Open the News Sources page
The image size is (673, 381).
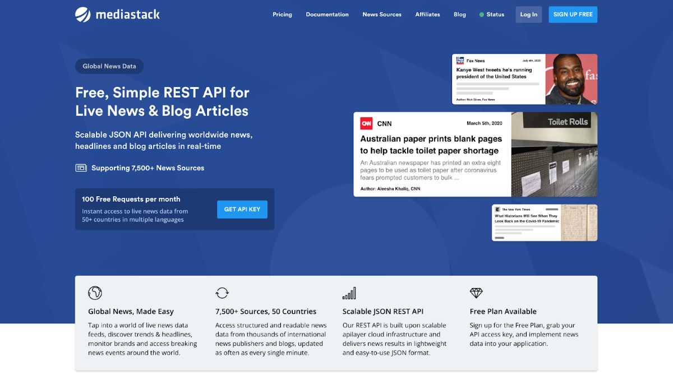click(x=382, y=15)
